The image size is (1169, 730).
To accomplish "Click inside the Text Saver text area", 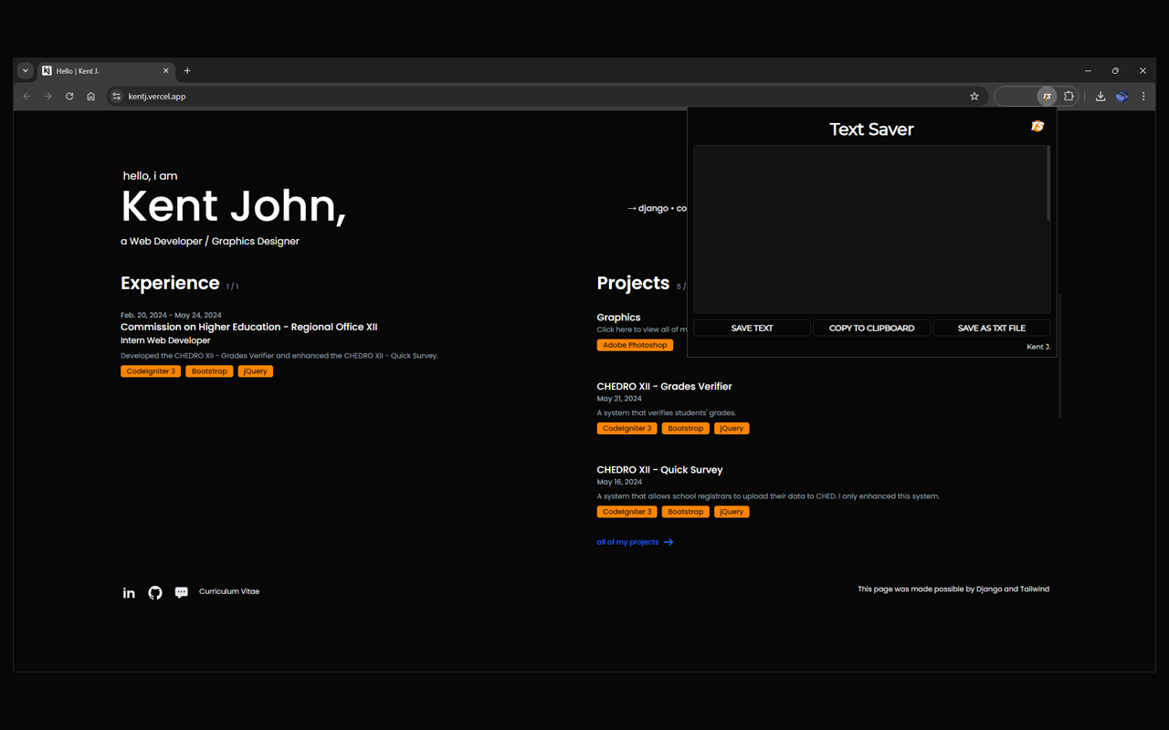I will pyautogui.click(x=870, y=228).
